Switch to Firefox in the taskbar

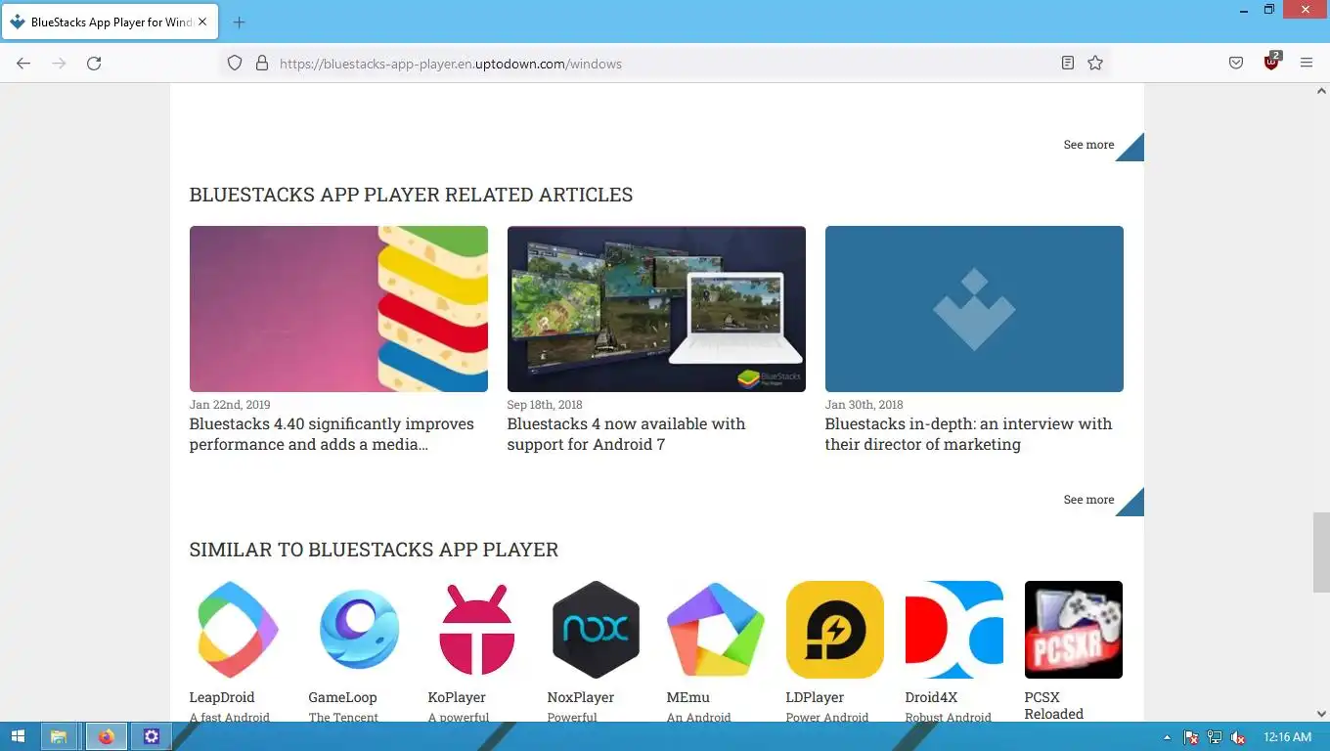106,737
